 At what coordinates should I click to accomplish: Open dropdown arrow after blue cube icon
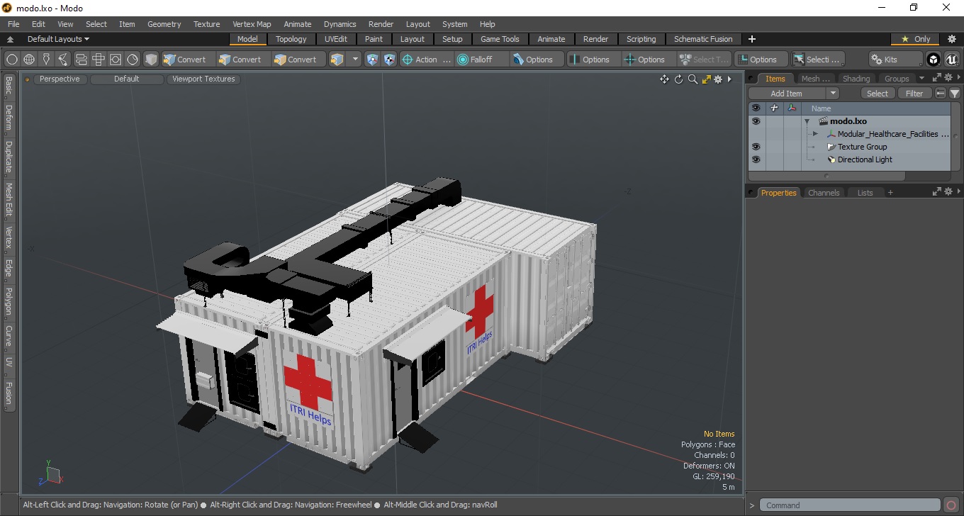[x=355, y=60]
